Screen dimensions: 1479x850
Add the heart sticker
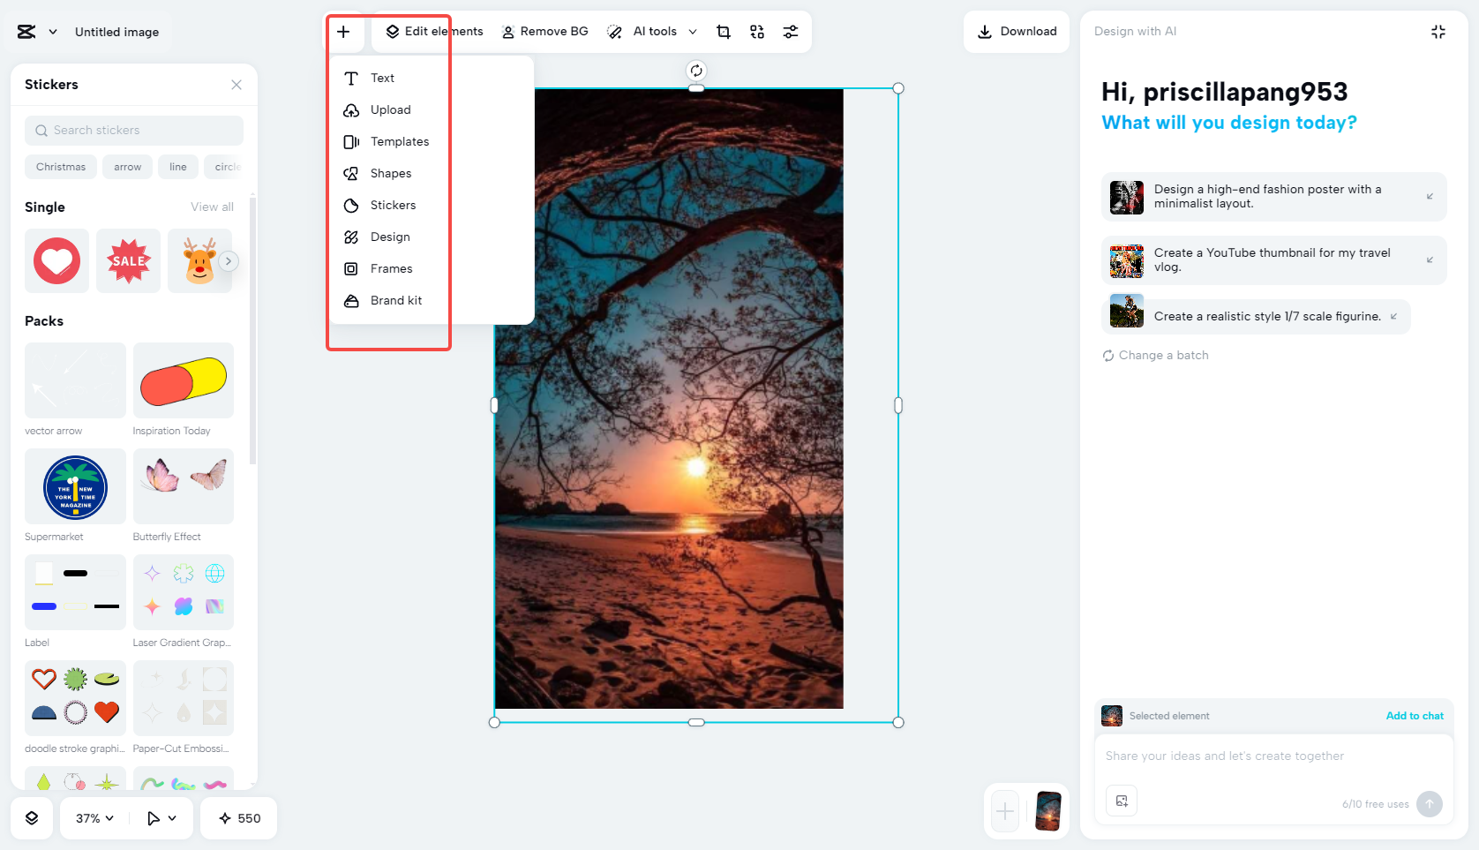tap(56, 261)
